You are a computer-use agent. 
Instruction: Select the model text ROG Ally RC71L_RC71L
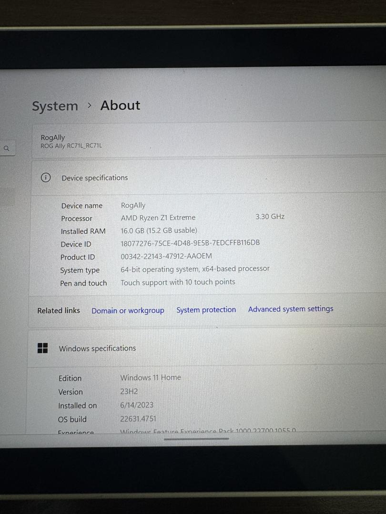pos(71,146)
